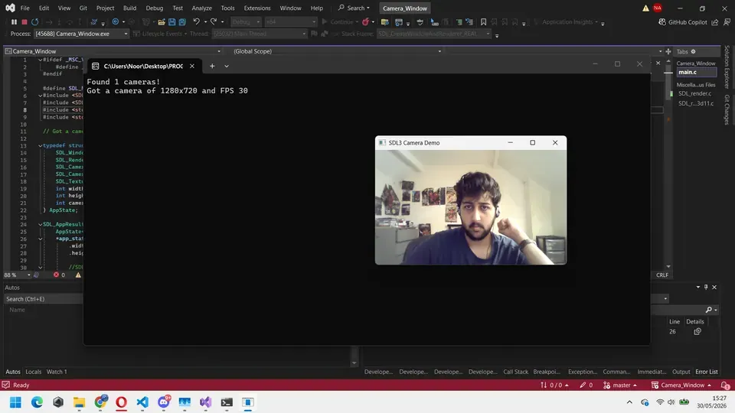Navigate backward with the blue circle arrow

tap(116, 22)
